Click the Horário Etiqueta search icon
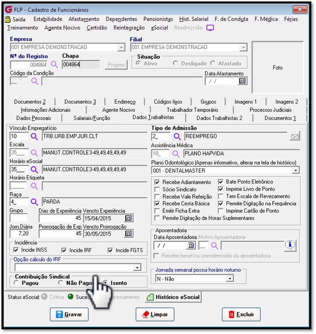 34,186
